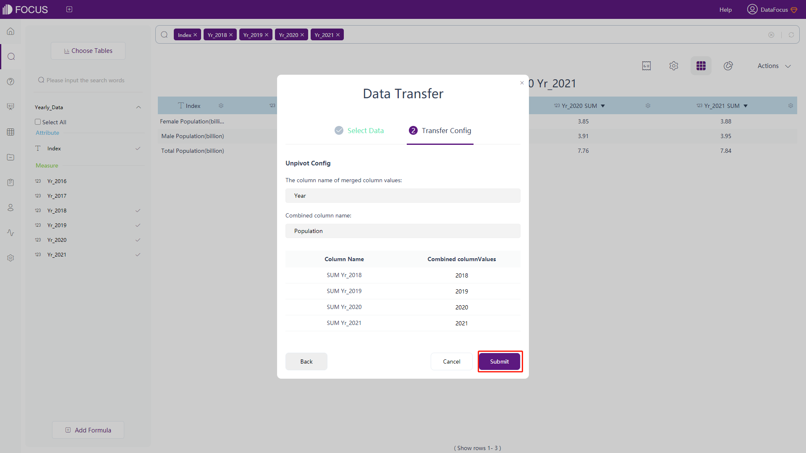
Task: Open the chart configuration panel icon
Action: coord(646,66)
